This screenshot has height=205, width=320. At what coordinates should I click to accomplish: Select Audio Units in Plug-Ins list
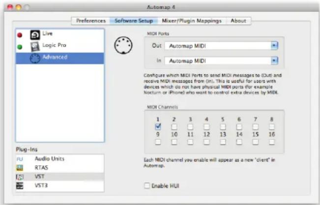click(60, 159)
